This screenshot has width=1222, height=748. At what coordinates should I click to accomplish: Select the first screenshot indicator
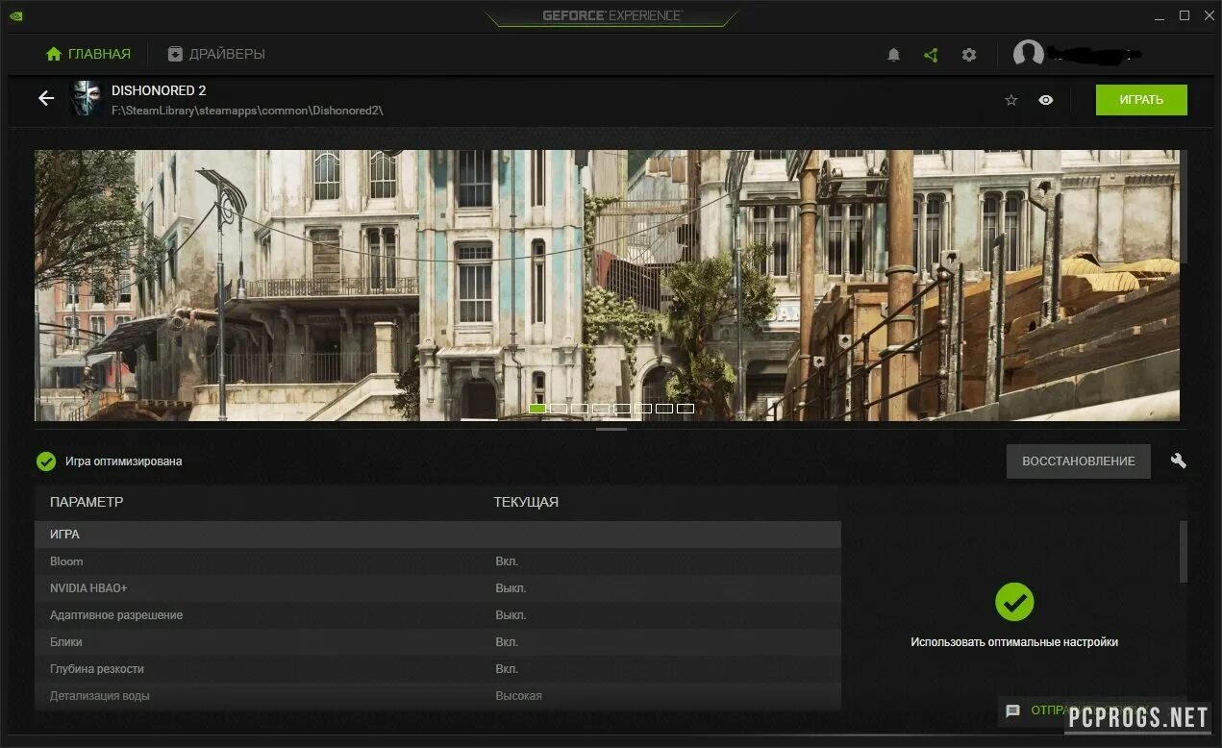tap(537, 409)
